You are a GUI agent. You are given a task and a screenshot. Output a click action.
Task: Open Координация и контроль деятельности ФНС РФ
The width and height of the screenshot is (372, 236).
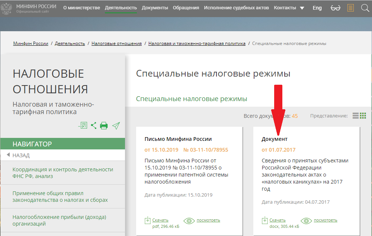(63, 173)
